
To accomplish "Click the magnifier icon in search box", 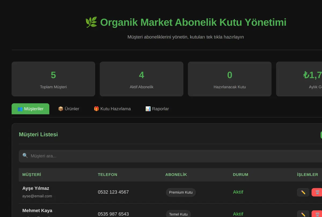I will point(25,155).
